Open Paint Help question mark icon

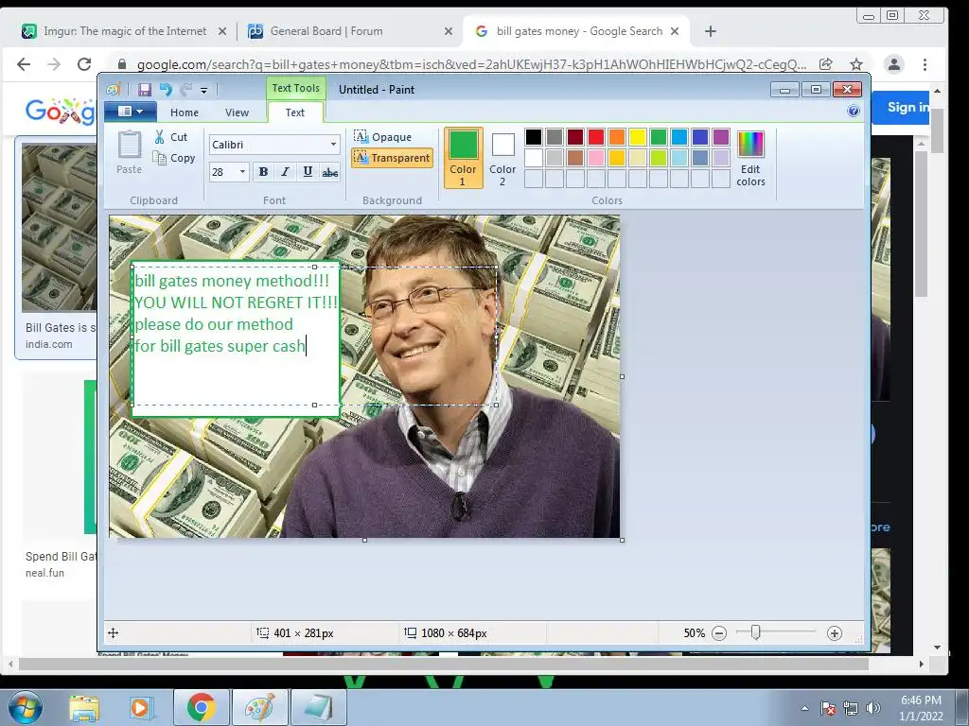point(854,112)
